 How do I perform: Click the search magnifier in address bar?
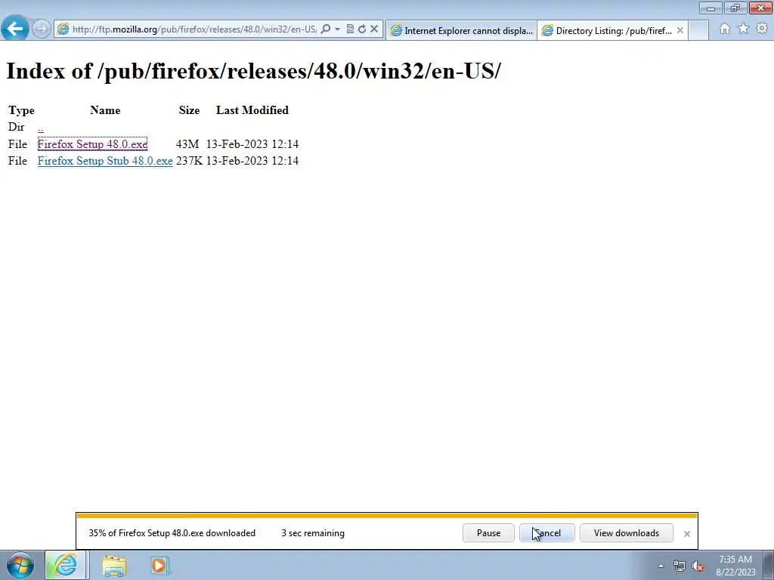tap(325, 29)
